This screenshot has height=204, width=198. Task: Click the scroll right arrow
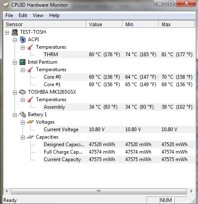point(192,191)
